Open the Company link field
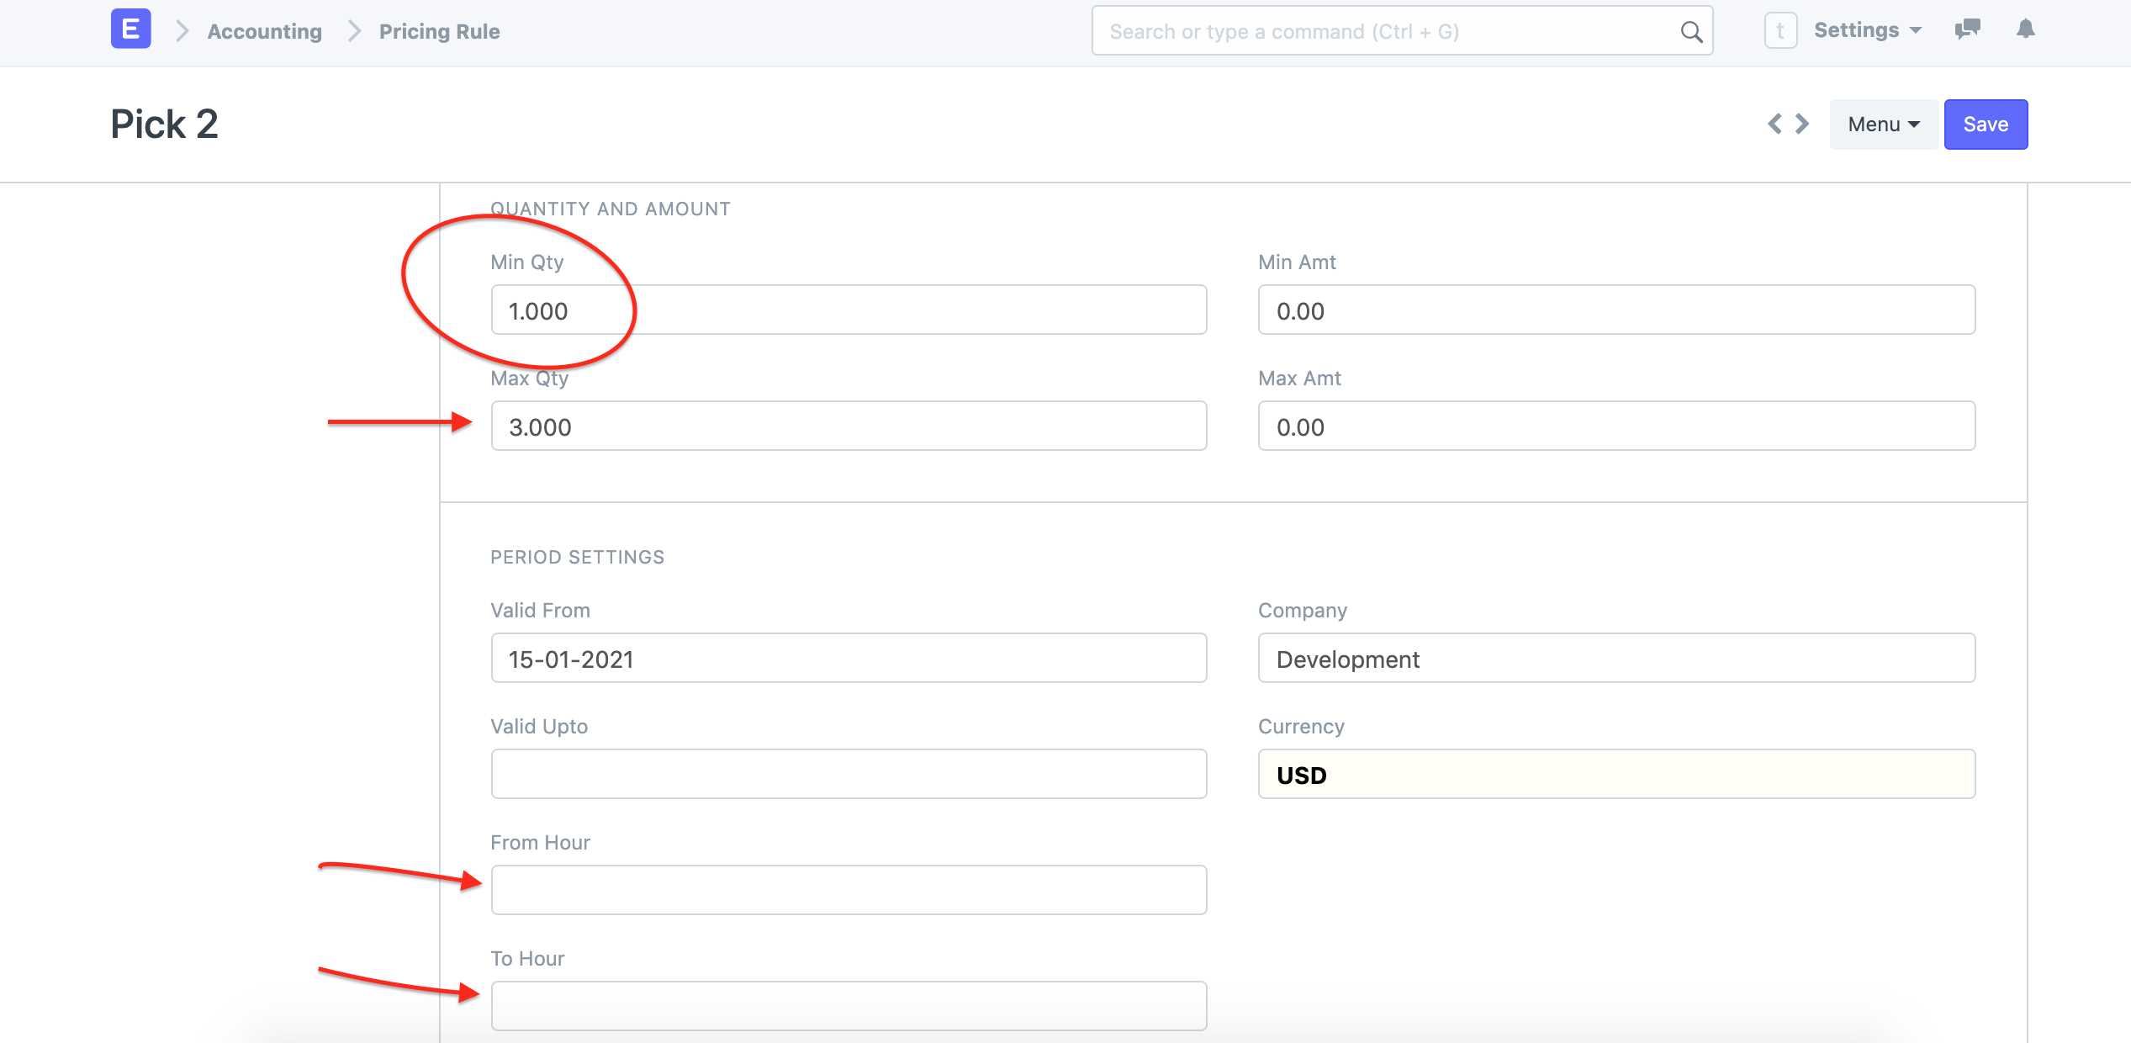The image size is (2131, 1043). 1615,659
